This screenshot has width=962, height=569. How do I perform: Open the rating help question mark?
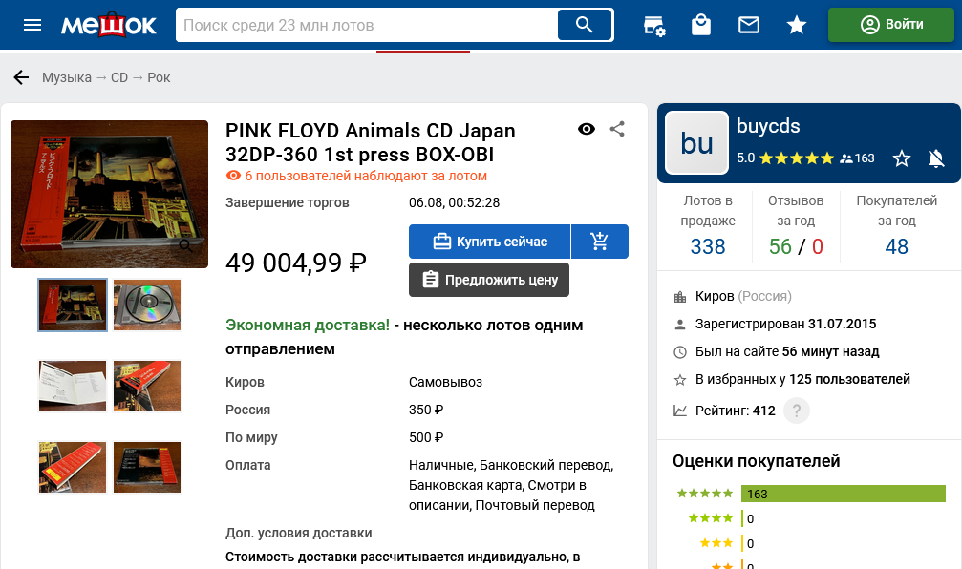797,411
